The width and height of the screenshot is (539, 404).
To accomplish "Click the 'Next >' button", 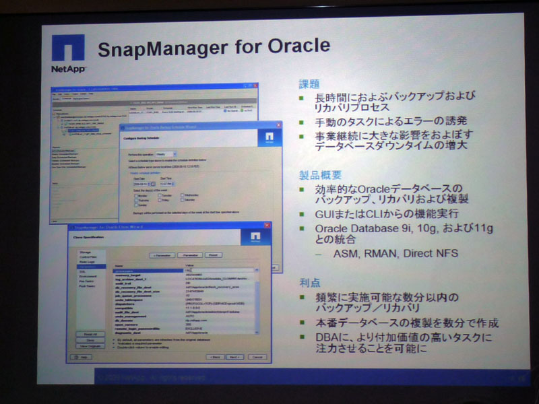I will pos(234,358).
